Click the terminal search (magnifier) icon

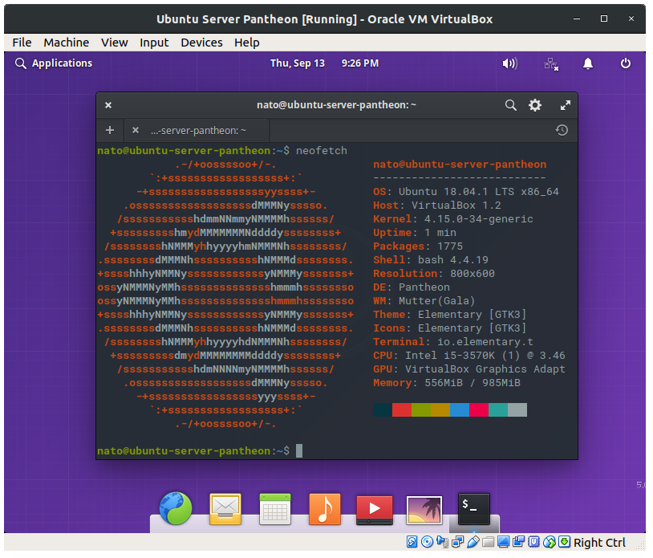(510, 105)
